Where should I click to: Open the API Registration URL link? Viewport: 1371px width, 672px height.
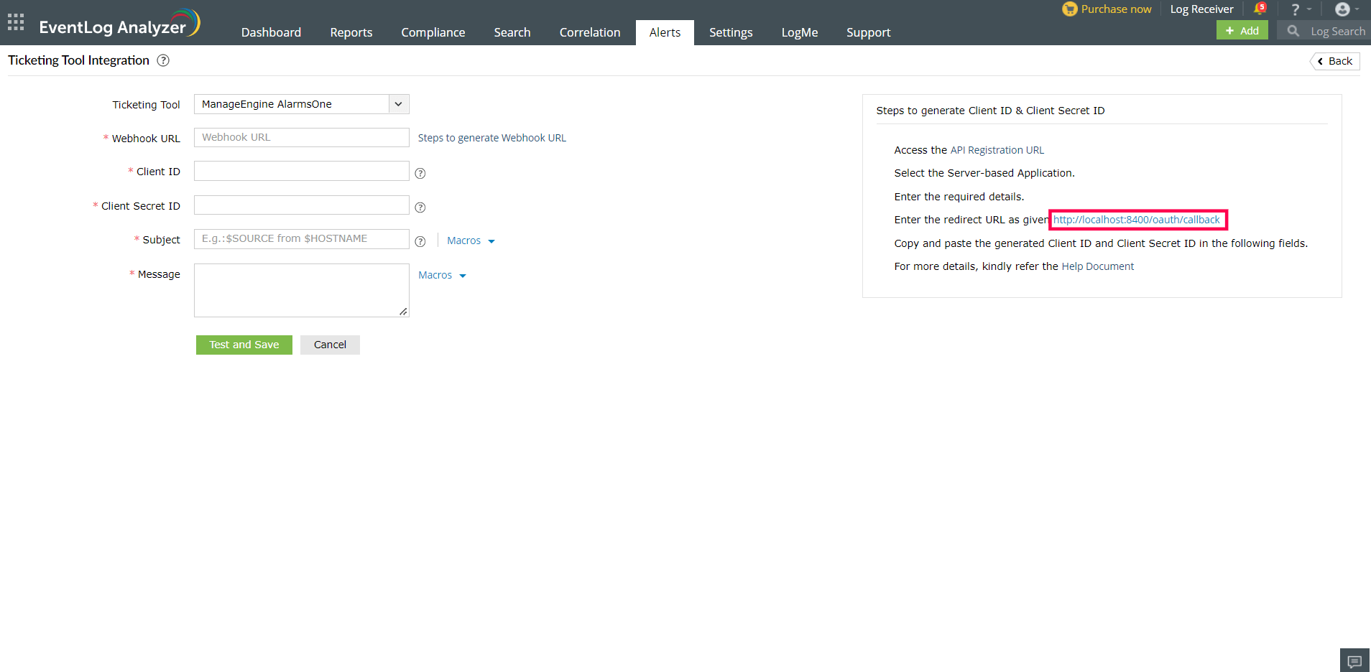[997, 150]
